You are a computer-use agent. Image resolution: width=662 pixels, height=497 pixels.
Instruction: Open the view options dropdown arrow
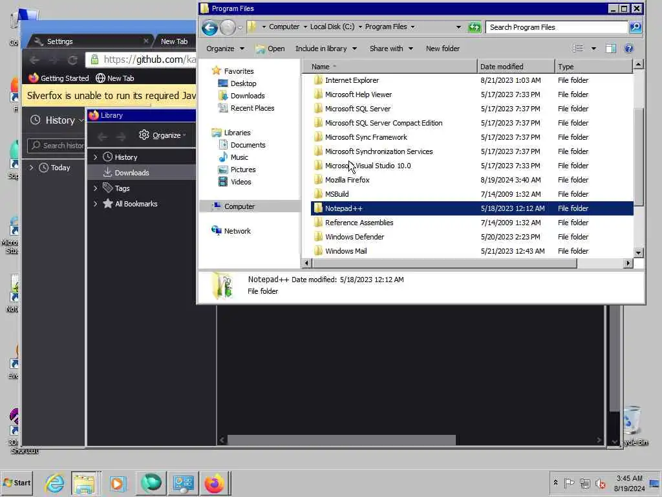pos(593,49)
